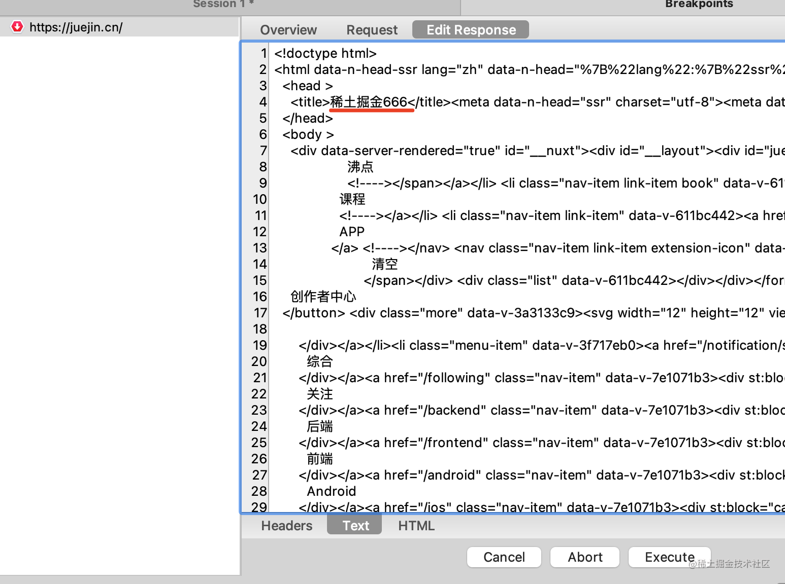785x584 pixels.
Task: Click the line with href="/android"
Action: 542,475
